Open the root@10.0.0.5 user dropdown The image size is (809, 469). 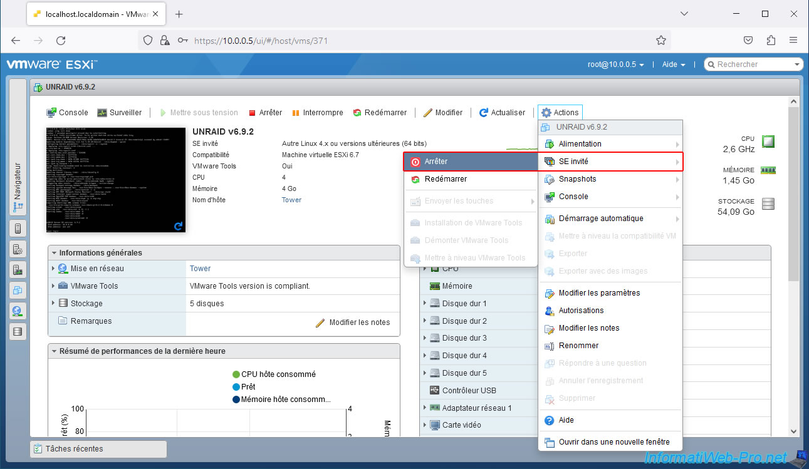tap(615, 64)
